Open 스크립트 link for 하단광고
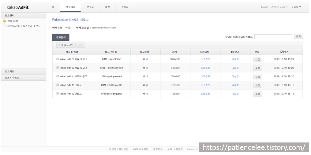Viewport: 311px width, 155px height. (205, 85)
